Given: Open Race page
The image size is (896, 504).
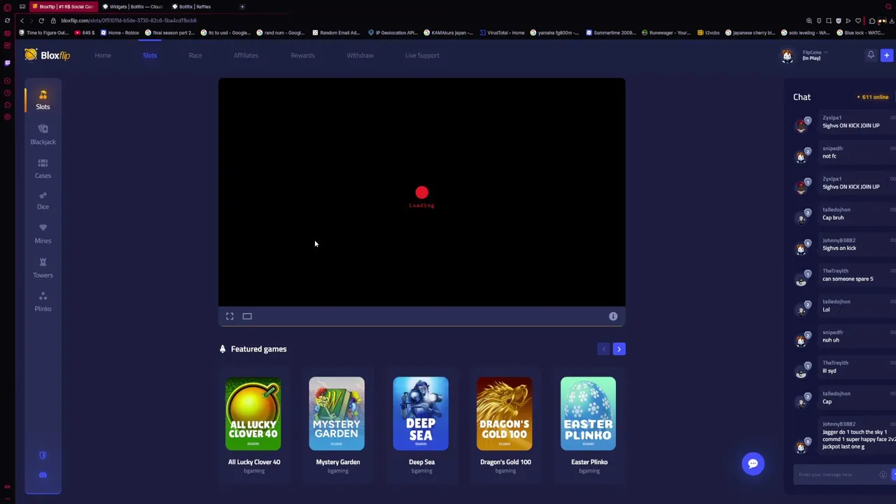Looking at the screenshot, I should pyautogui.click(x=195, y=55).
